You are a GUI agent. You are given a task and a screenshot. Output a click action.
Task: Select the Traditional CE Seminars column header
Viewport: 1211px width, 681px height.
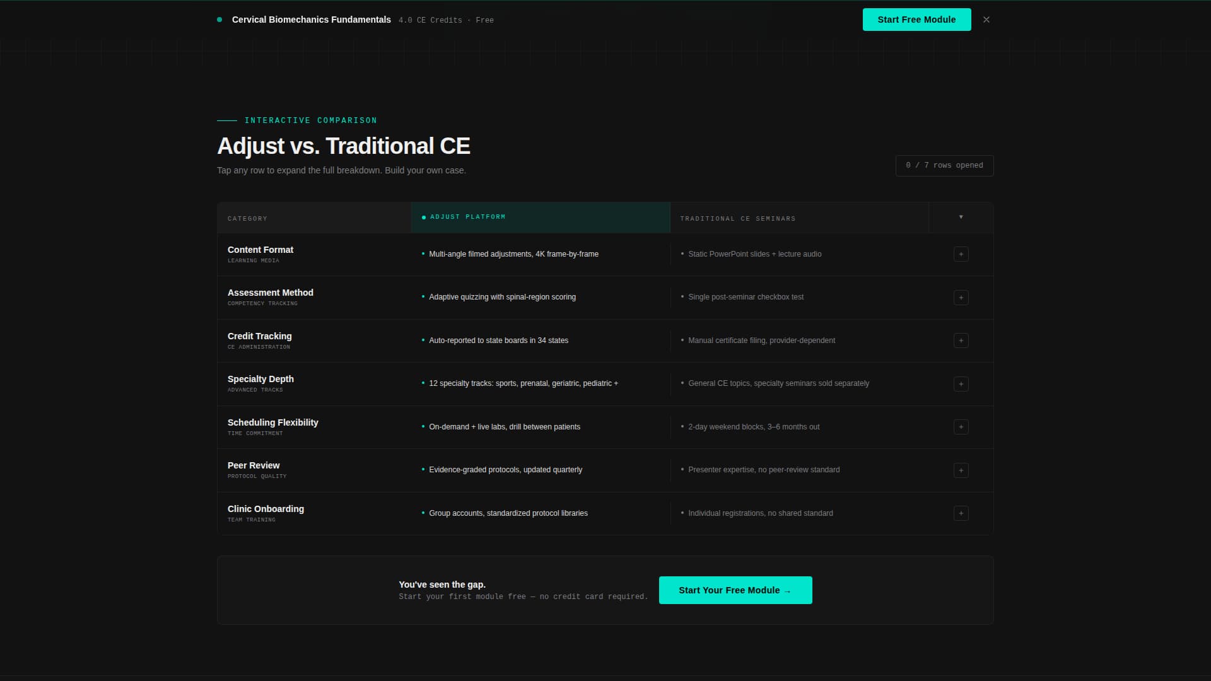coord(799,218)
